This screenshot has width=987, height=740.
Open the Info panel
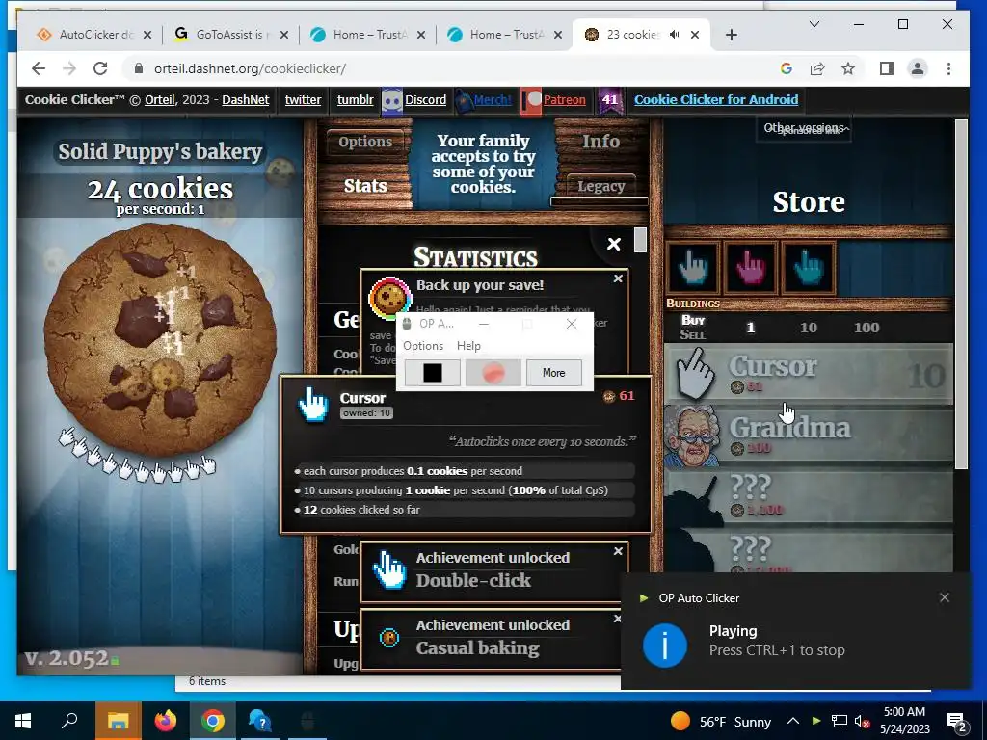(600, 141)
